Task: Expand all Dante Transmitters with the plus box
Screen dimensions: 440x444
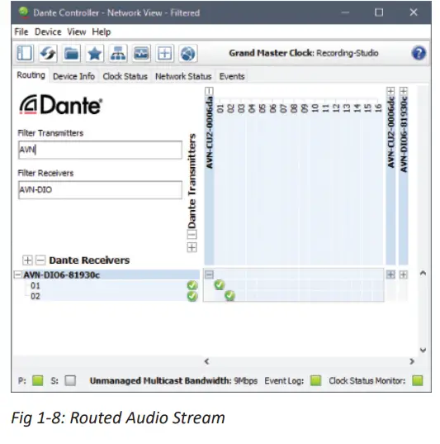Action: (192, 247)
